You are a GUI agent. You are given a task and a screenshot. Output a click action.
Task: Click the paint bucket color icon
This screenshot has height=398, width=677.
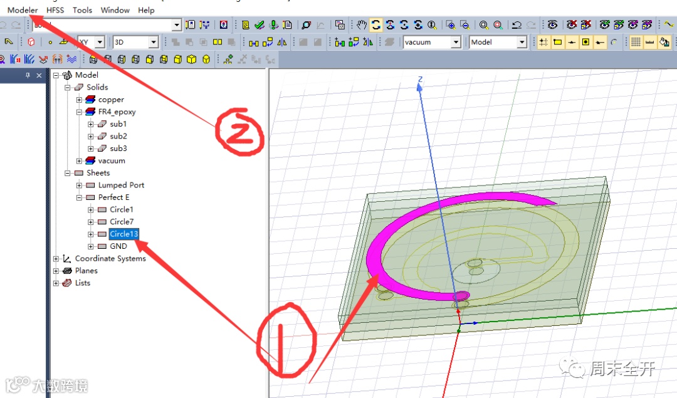pos(664,42)
